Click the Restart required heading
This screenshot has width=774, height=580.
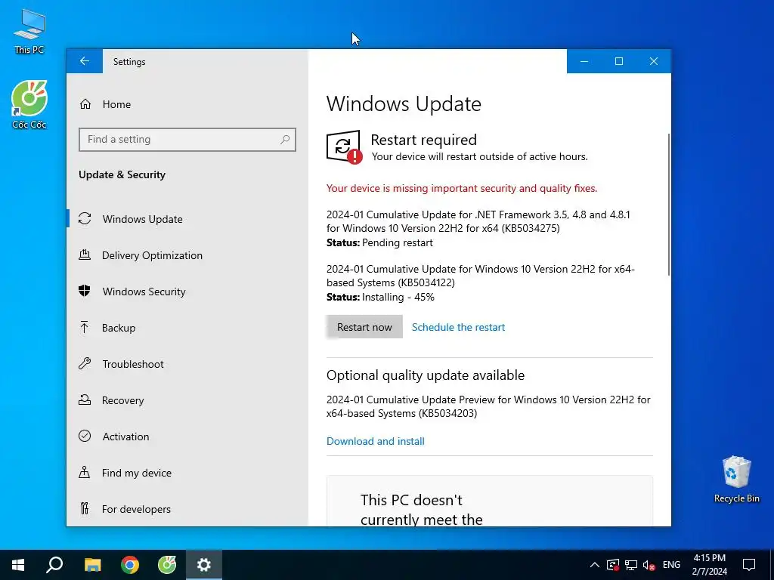point(423,140)
